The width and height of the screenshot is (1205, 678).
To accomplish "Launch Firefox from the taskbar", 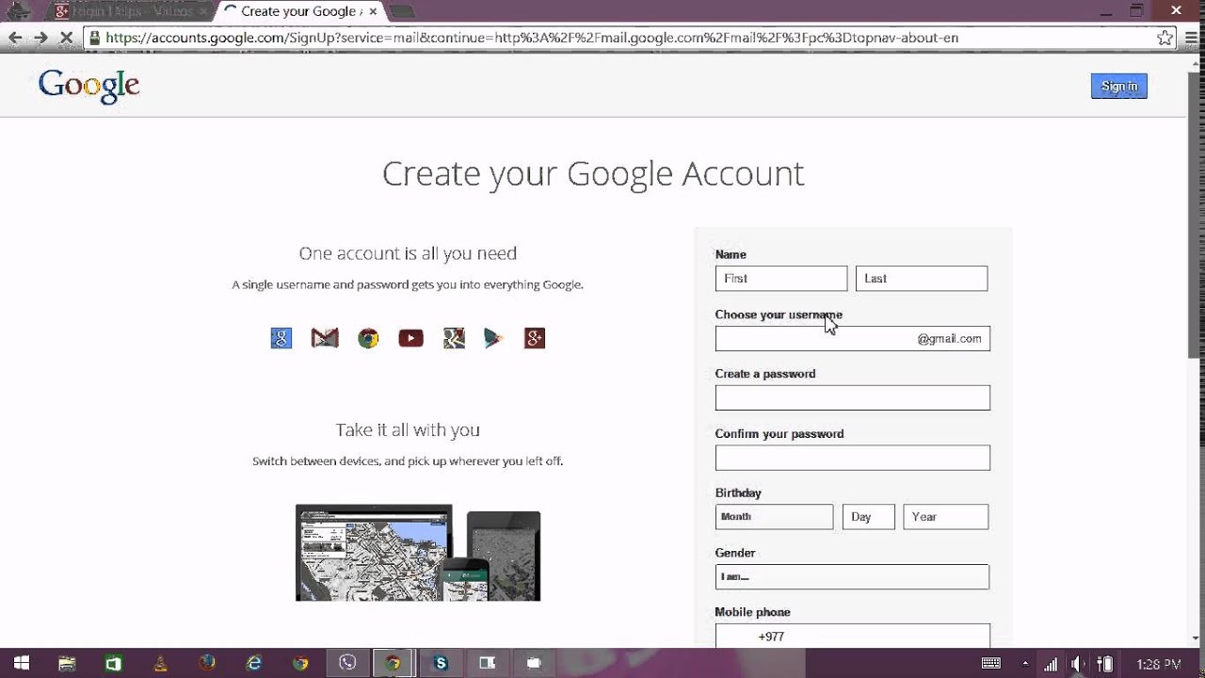I will click(x=207, y=663).
